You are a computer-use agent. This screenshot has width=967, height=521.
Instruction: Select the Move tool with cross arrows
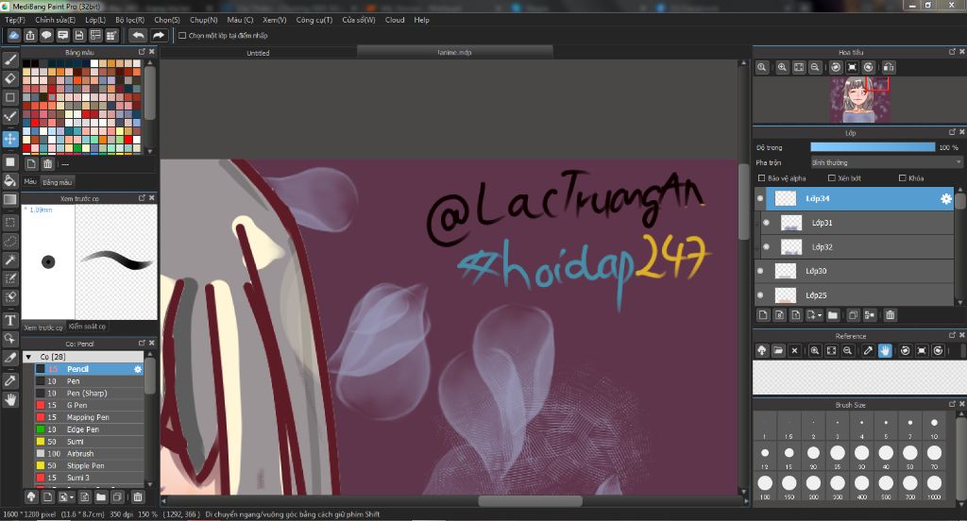9,139
